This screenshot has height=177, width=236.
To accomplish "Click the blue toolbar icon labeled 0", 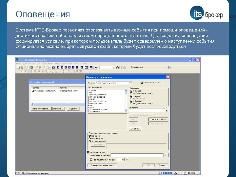I will (58, 68).
